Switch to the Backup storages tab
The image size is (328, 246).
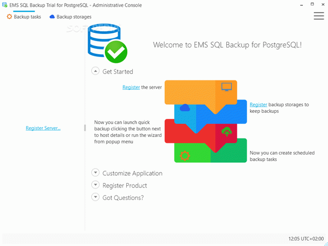pyautogui.click(x=70, y=17)
